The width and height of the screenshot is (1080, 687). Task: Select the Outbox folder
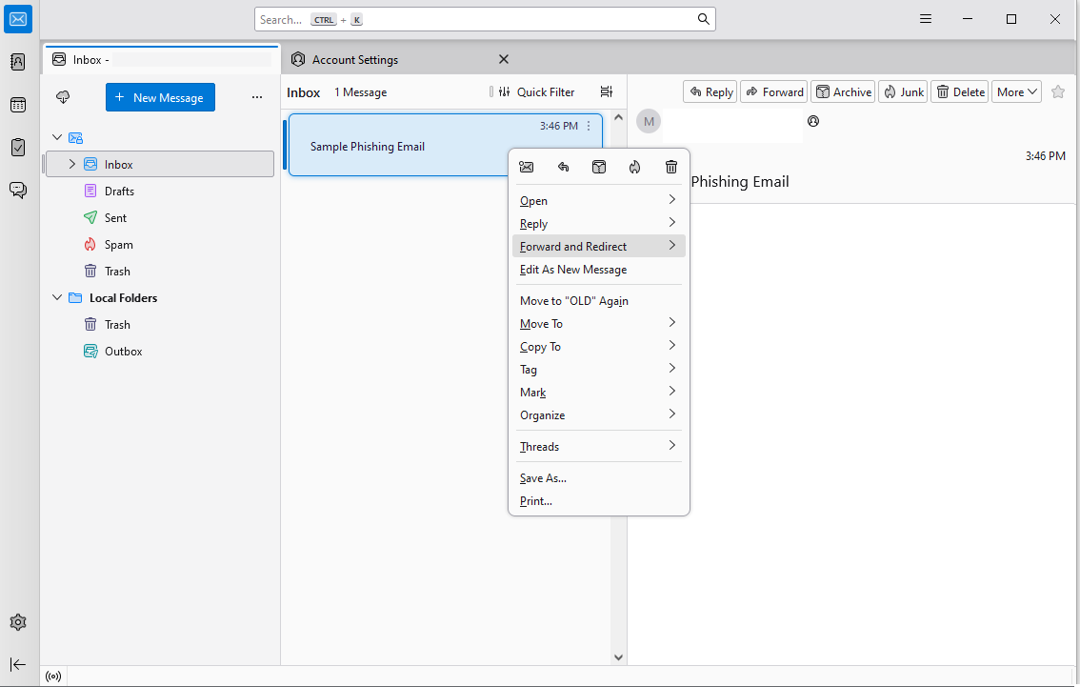pos(160,352)
